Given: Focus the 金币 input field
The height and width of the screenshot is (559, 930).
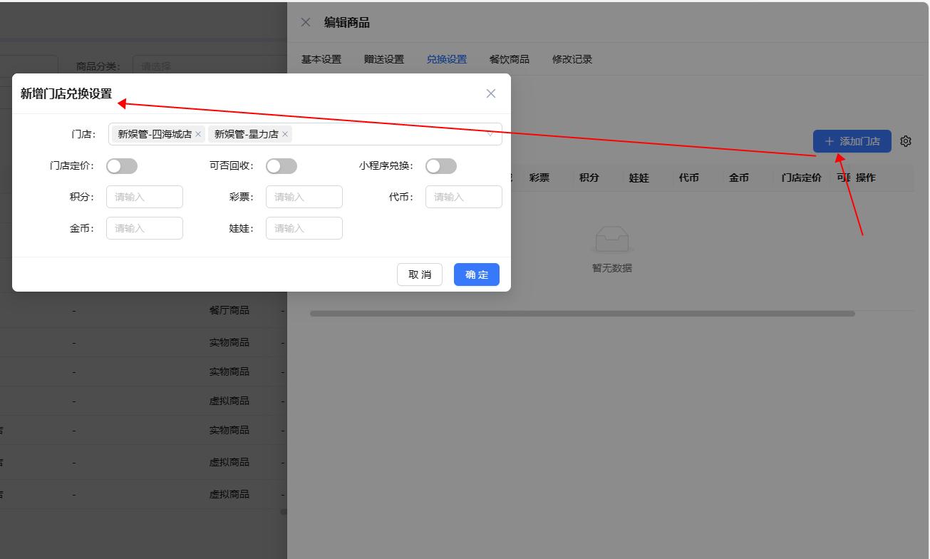Looking at the screenshot, I should tap(145, 228).
